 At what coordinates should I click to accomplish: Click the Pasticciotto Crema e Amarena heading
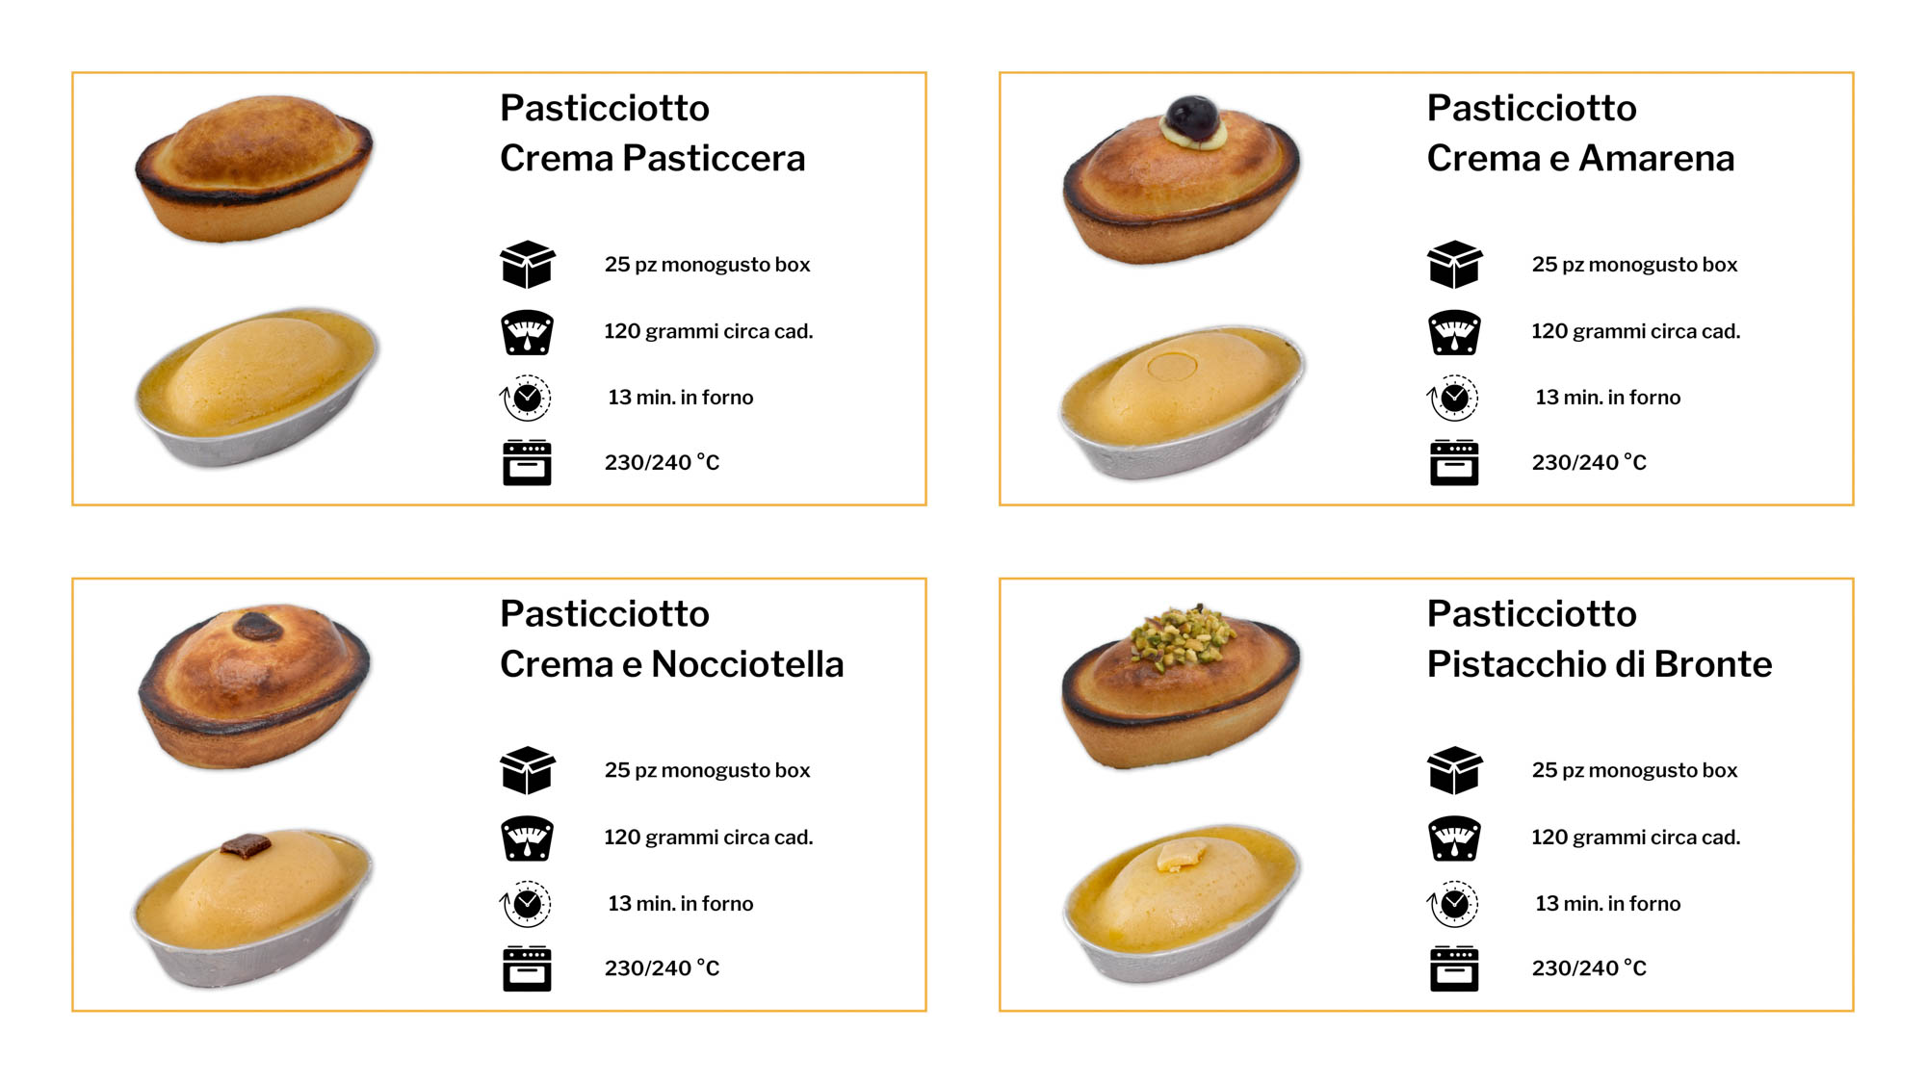click(x=1580, y=133)
